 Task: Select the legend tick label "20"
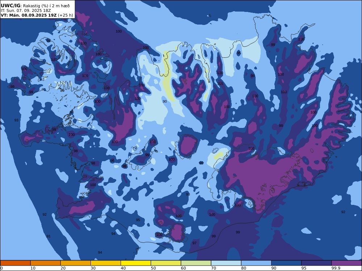point(63,268)
